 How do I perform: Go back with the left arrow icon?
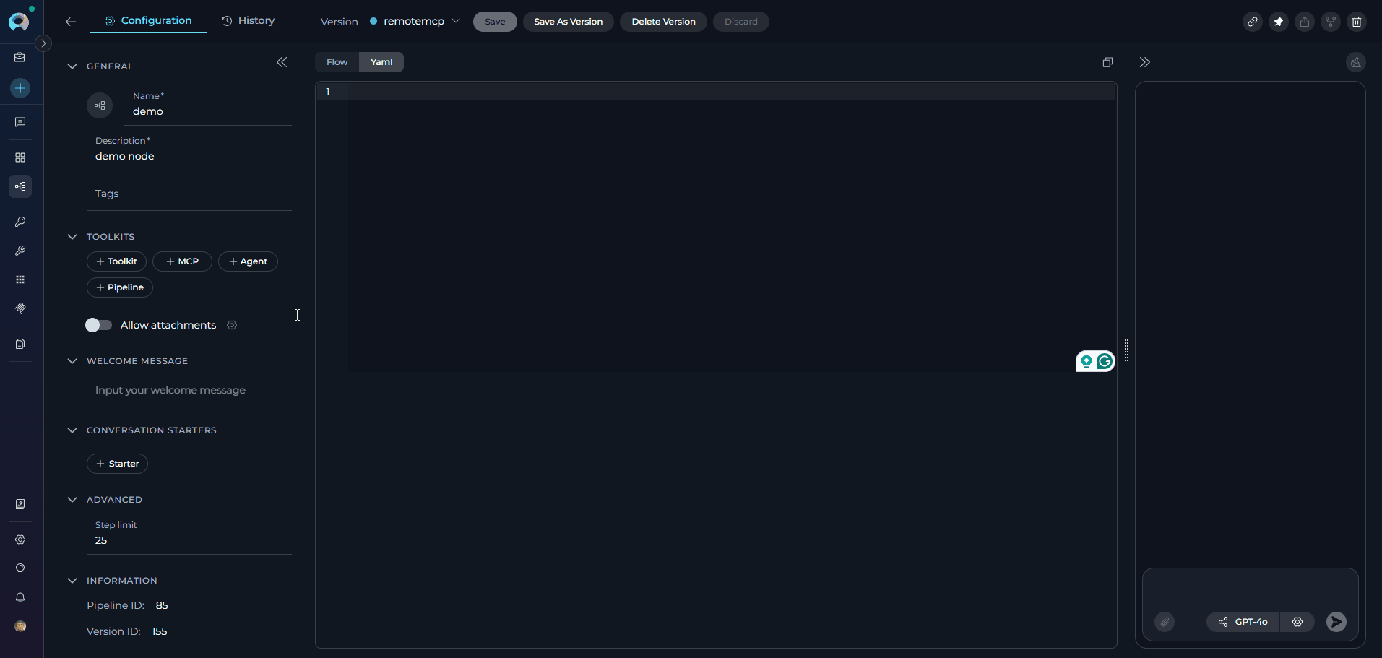(x=70, y=22)
